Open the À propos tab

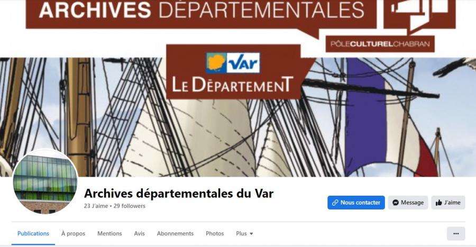pyautogui.click(x=73, y=234)
